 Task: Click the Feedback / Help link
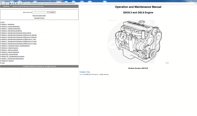tap(85, 72)
